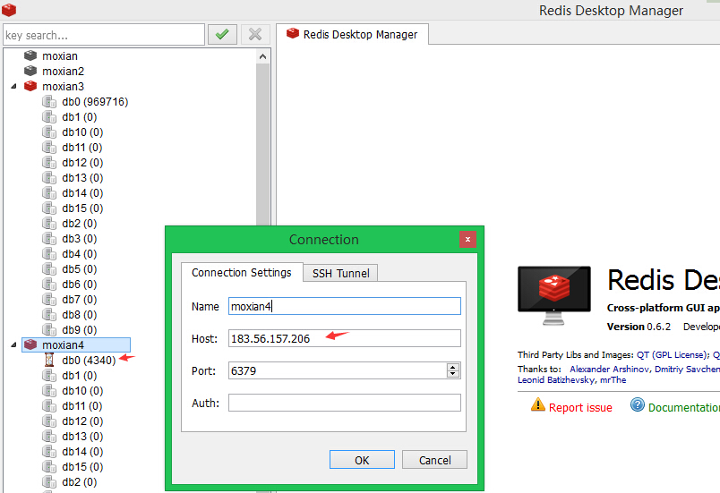
Task: Click database icon of moxian3 db5 (0)
Action: pyautogui.click(x=49, y=269)
